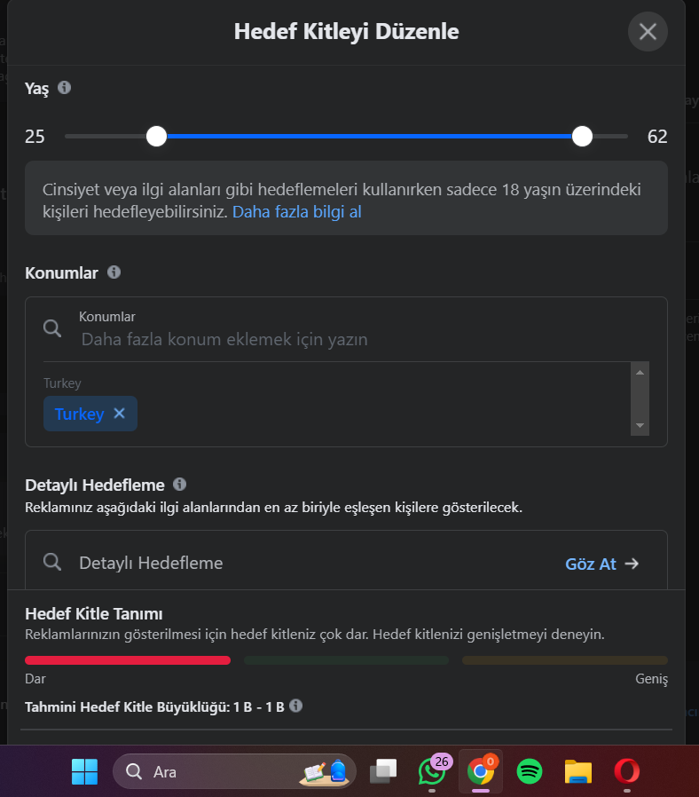Open WhatsApp from the taskbar
Screen dimensions: 699x797
click(x=432, y=771)
